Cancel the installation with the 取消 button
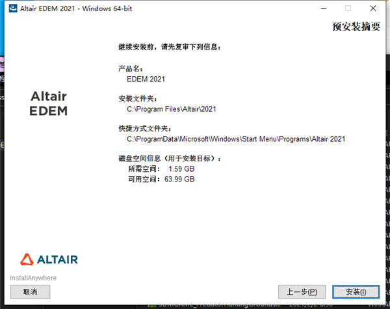The width and height of the screenshot is (390, 309). pyautogui.click(x=30, y=292)
